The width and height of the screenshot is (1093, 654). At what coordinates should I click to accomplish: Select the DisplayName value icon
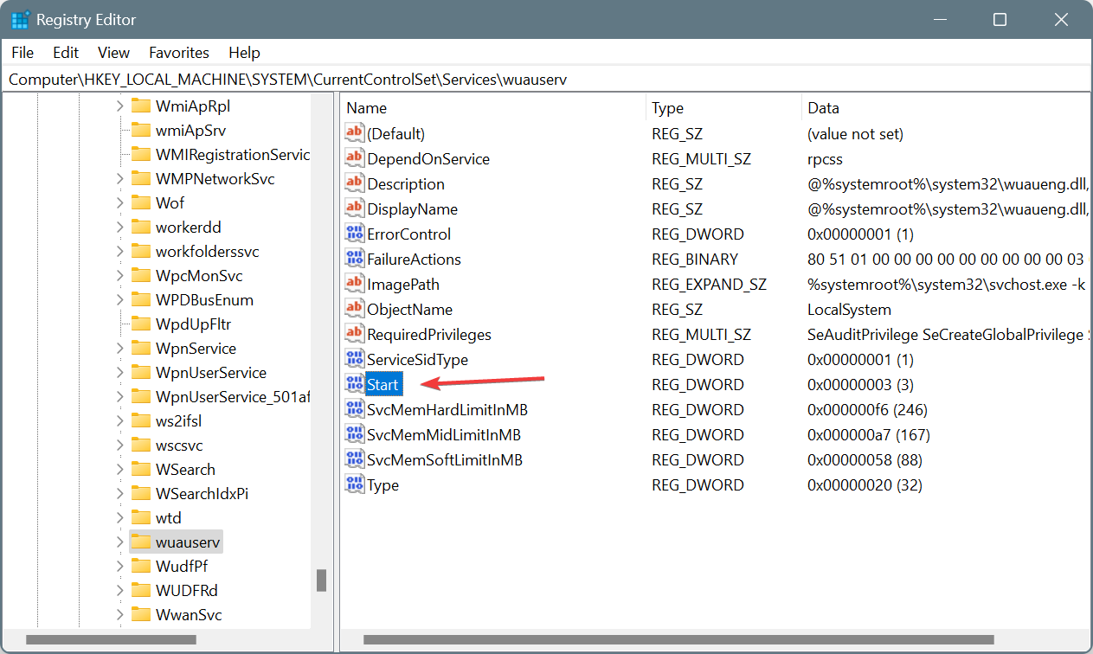[354, 208]
